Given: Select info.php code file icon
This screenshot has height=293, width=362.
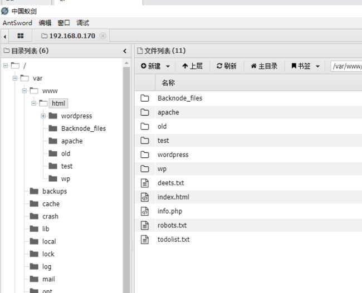Looking at the screenshot, I should [x=145, y=211].
